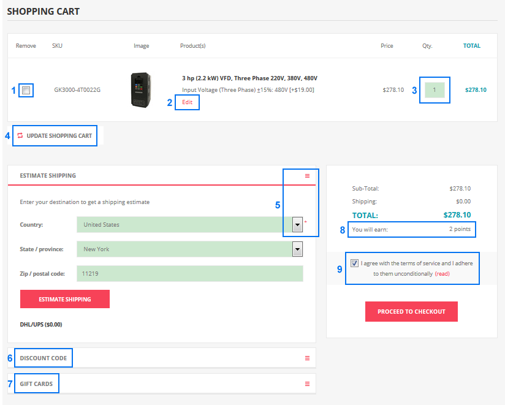This screenshot has width=505, height=405.
Task: Open the State / province dropdown showing New York
Action: tap(190, 249)
